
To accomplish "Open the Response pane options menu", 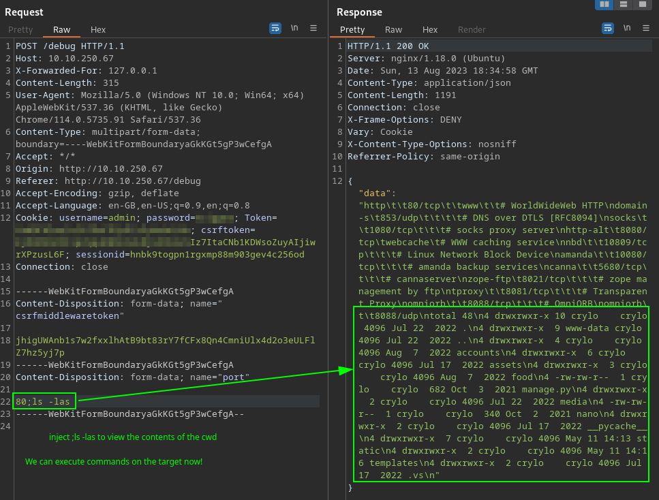I will 646,28.
